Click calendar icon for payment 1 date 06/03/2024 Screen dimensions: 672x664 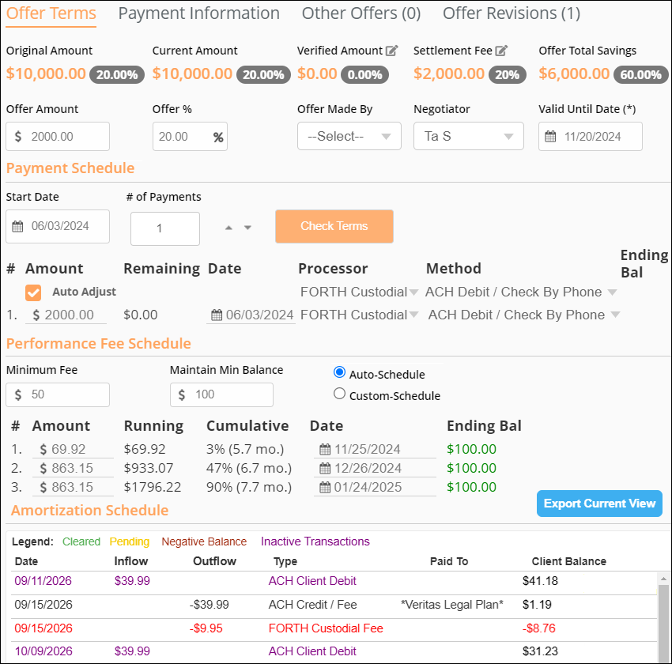pos(217,315)
